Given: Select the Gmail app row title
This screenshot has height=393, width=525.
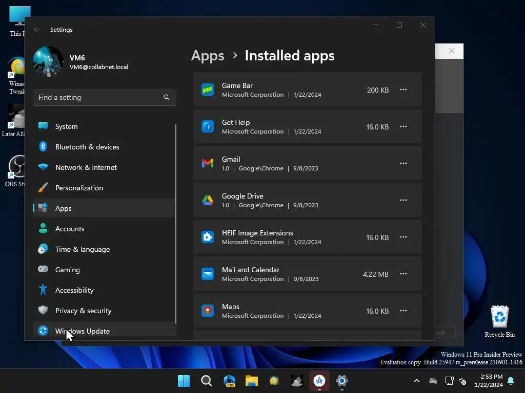Looking at the screenshot, I should click(x=231, y=159).
